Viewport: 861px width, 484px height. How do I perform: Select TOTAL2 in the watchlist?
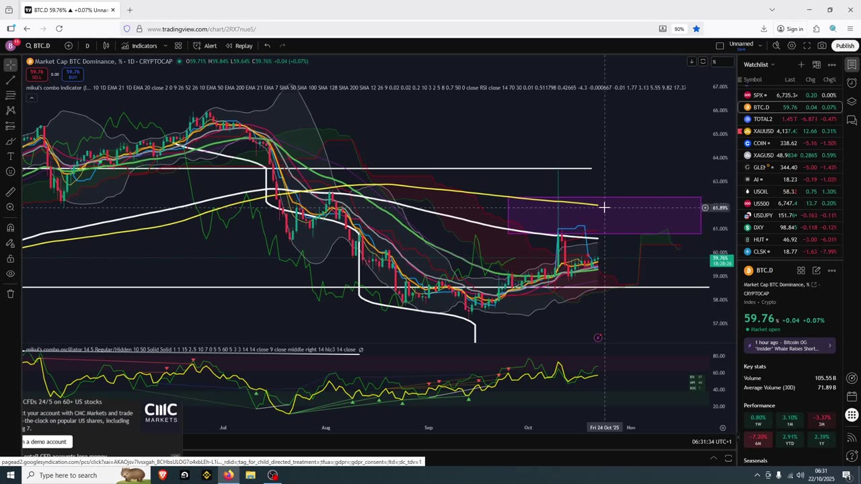click(x=790, y=119)
